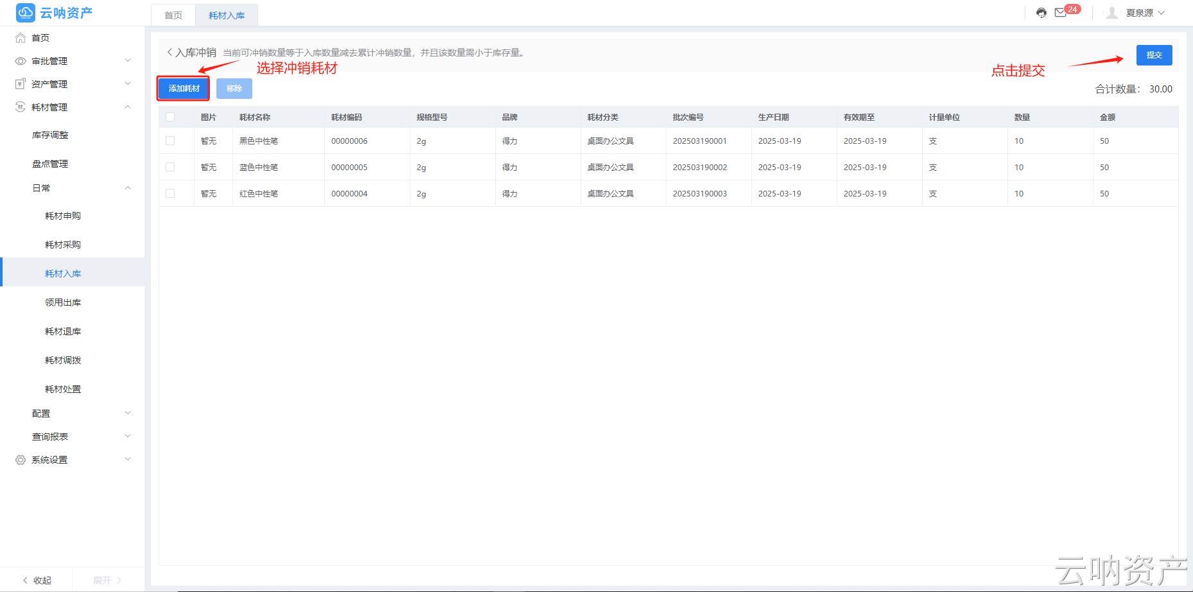
Task: Click the gear icon beside 系统设置
Action: 21,460
